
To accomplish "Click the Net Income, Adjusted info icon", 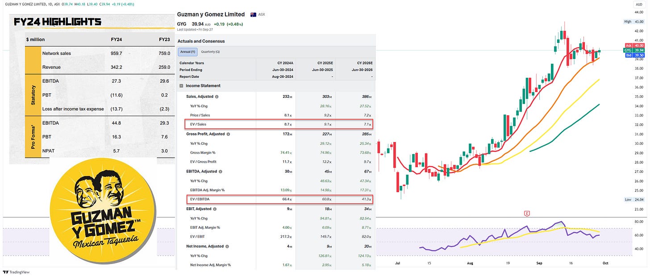I will pyautogui.click(x=227, y=246).
